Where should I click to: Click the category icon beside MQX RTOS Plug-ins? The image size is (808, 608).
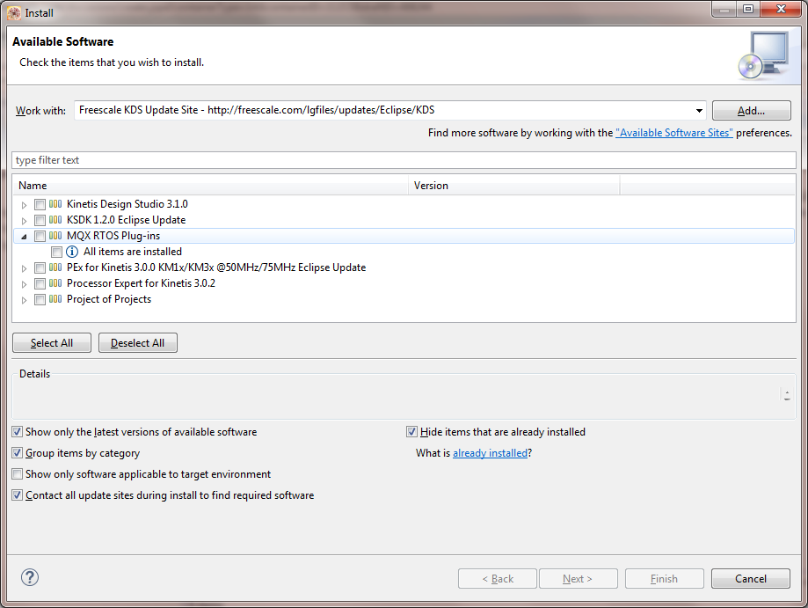click(x=55, y=236)
